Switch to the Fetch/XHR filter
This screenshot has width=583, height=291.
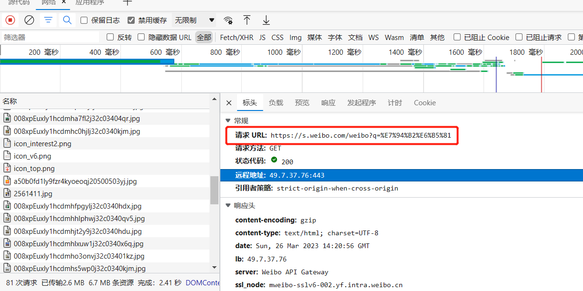click(x=237, y=37)
